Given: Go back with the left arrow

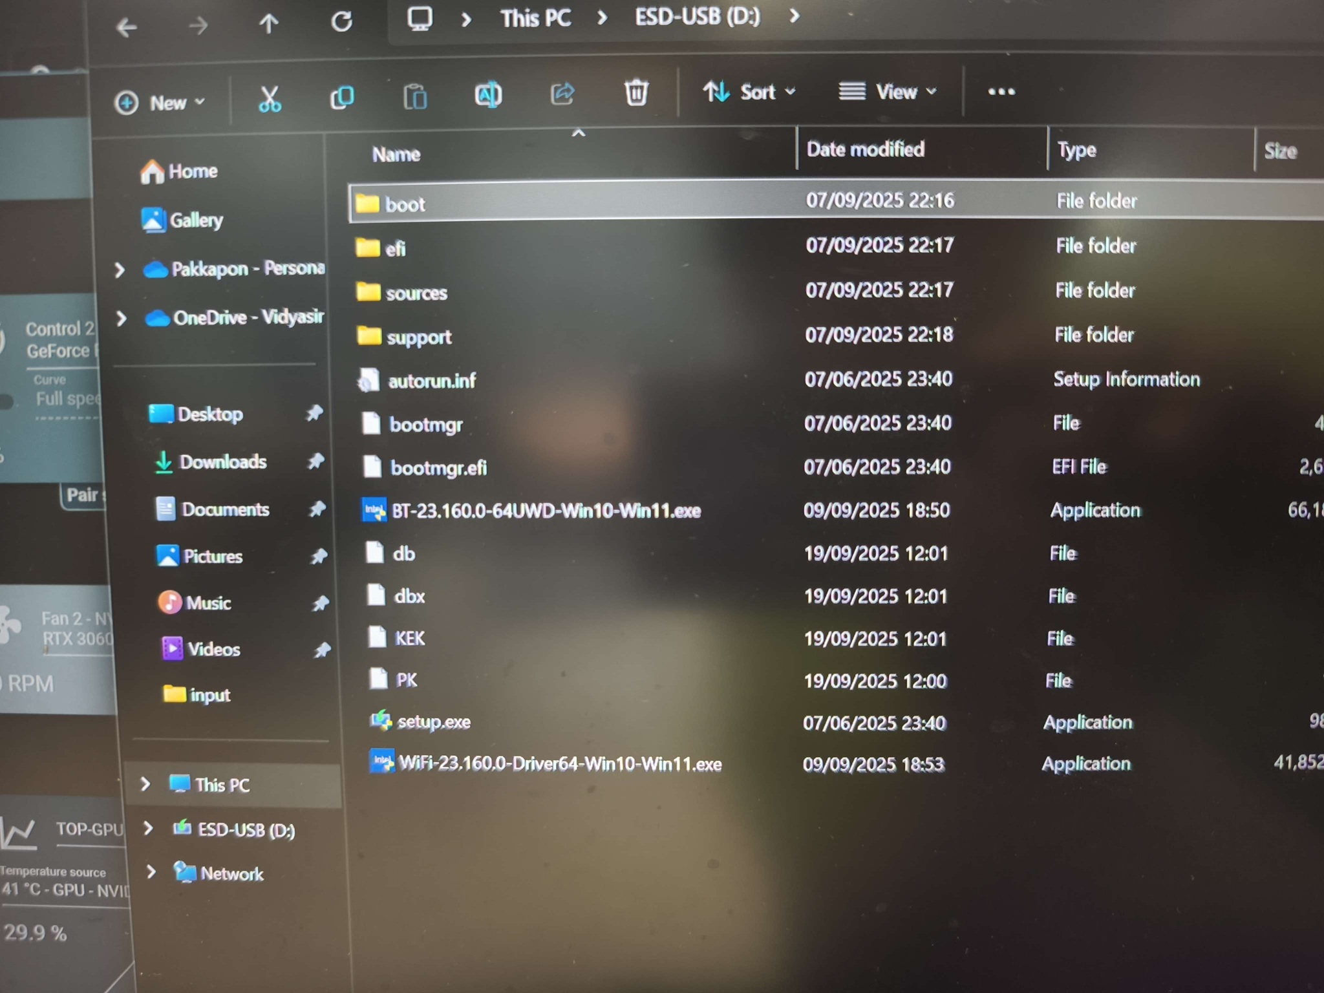Looking at the screenshot, I should pyautogui.click(x=127, y=27).
